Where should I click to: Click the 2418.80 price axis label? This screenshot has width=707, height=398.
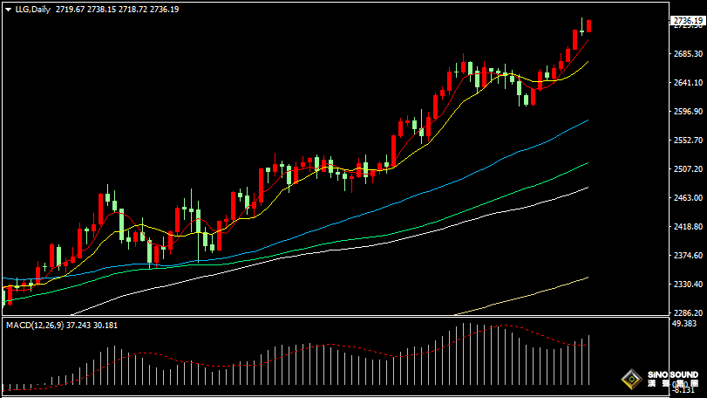coord(688,227)
